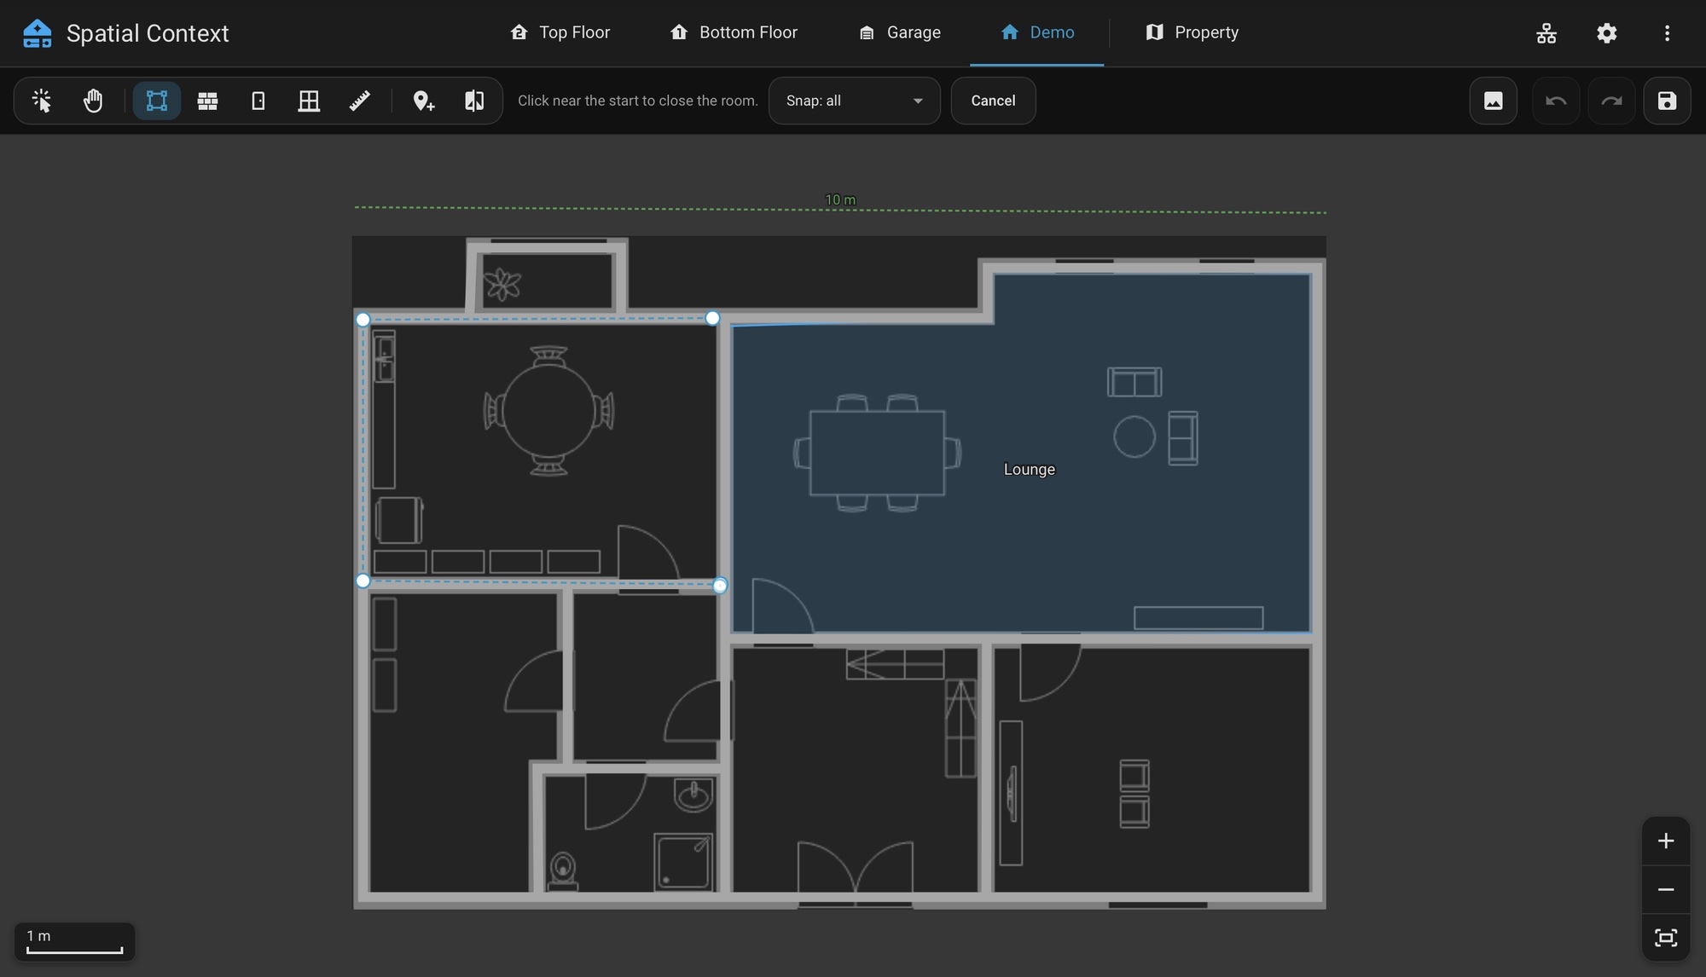Screen dimensions: 1706x977
Task: Toggle the draw room tool
Action: pos(157,101)
